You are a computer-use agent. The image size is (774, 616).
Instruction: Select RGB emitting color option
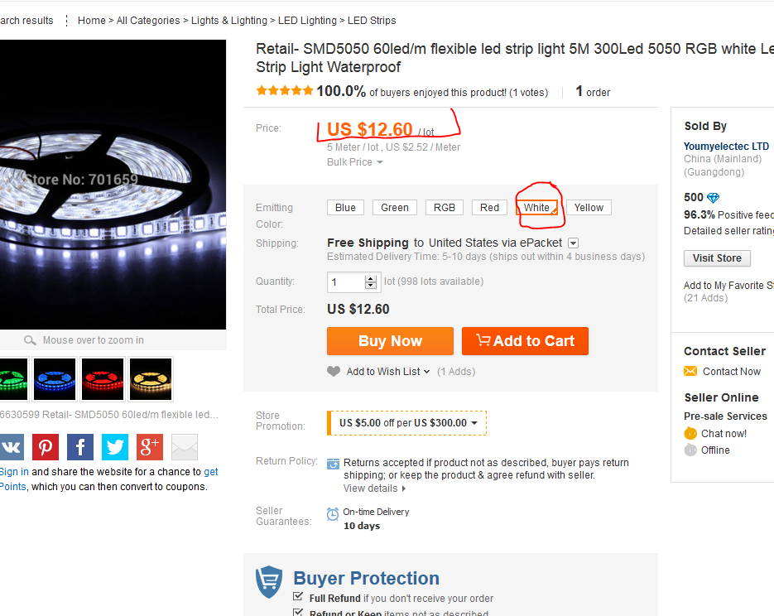coord(445,207)
